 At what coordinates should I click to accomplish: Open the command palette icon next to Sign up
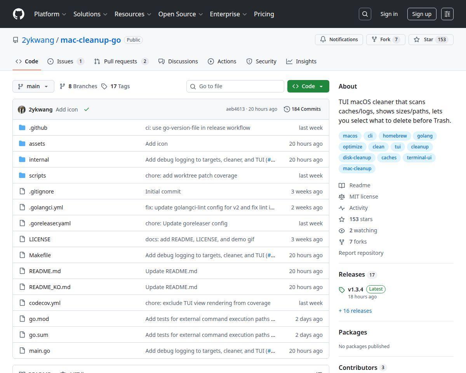[x=447, y=14]
